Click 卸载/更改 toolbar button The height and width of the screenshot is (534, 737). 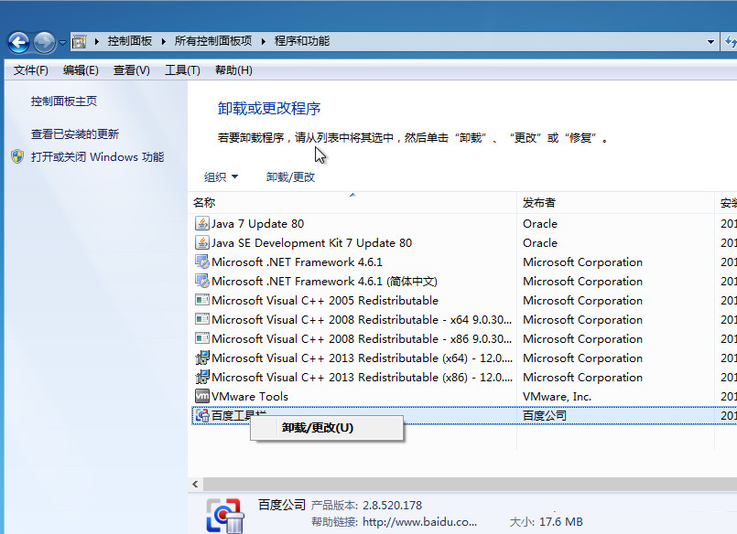(x=290, y=176)
